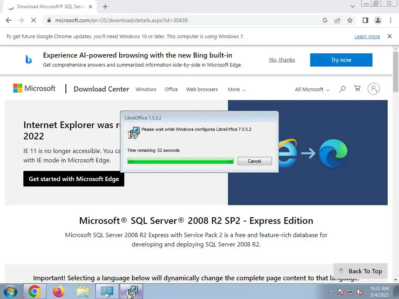
Task: Go back using Chrome's back arrow
Action: (9, 20)
